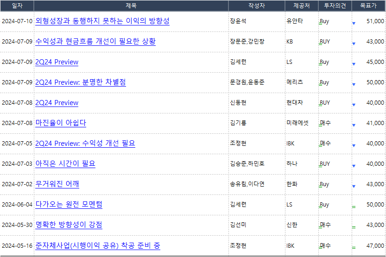This screenshot has width=386, height=257.
Task: Click blue down-arrow icon in 한화 row
Action: point(354,187)
